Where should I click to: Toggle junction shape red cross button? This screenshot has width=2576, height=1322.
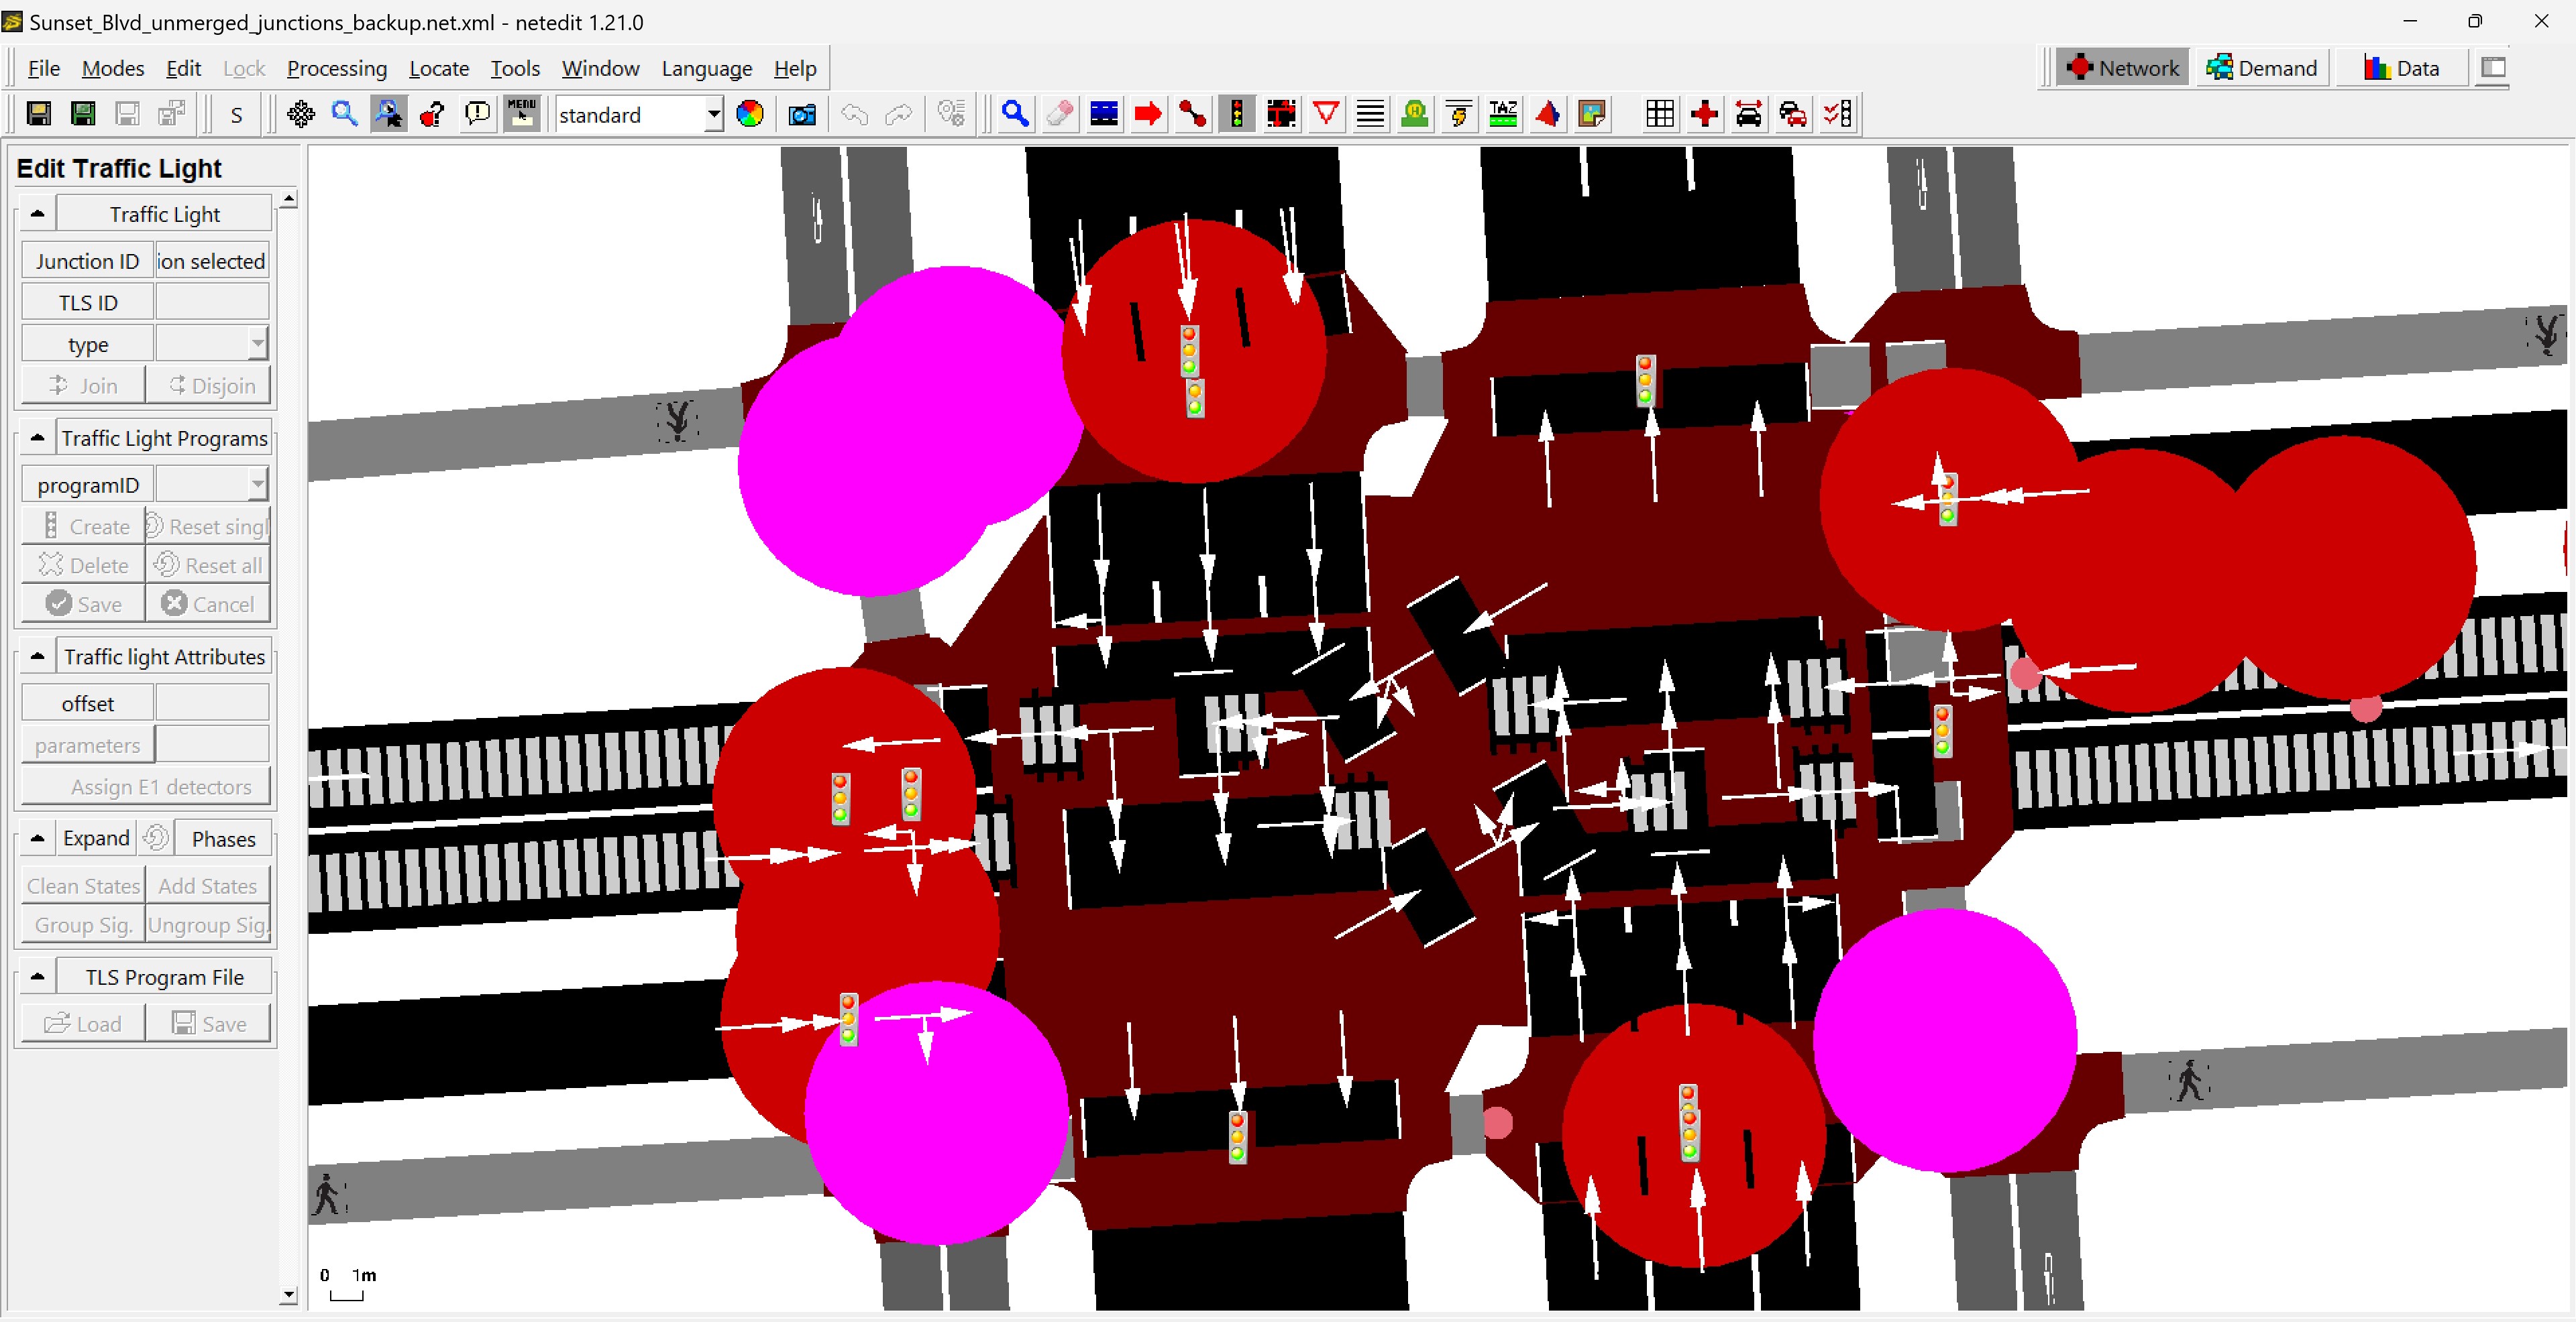click(x=1704, y=114)
